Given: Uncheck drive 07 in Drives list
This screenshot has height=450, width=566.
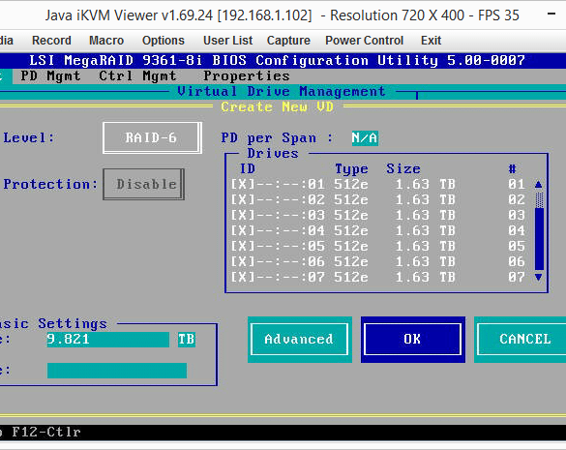Looking at the screenshot, I should click(x=243, y=278).
